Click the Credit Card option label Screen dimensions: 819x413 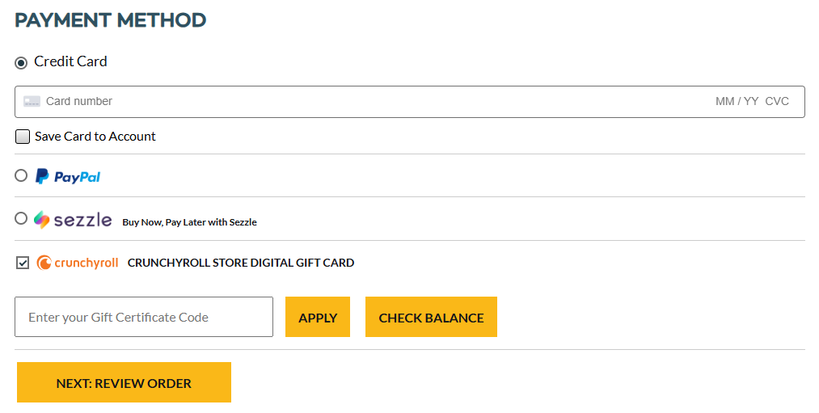pos(70,61)
